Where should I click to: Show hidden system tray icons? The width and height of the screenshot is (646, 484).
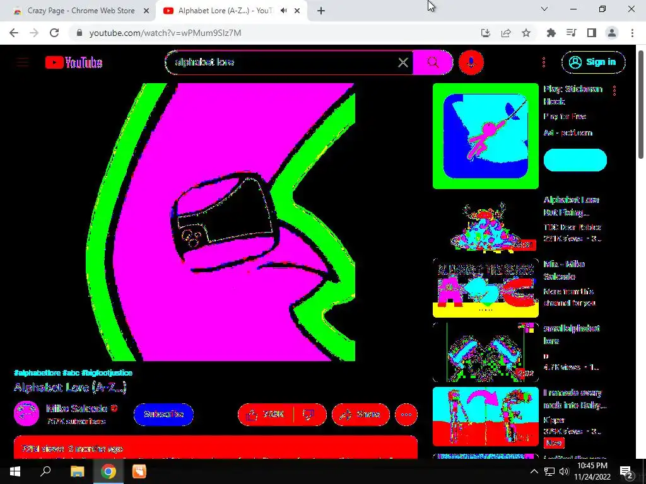coord(534,471)
